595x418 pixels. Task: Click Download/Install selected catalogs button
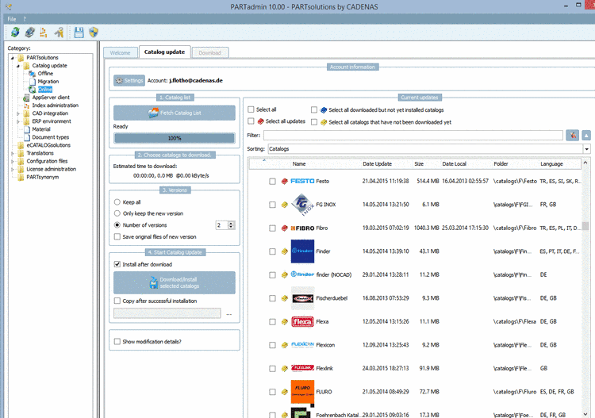(175, 282)
